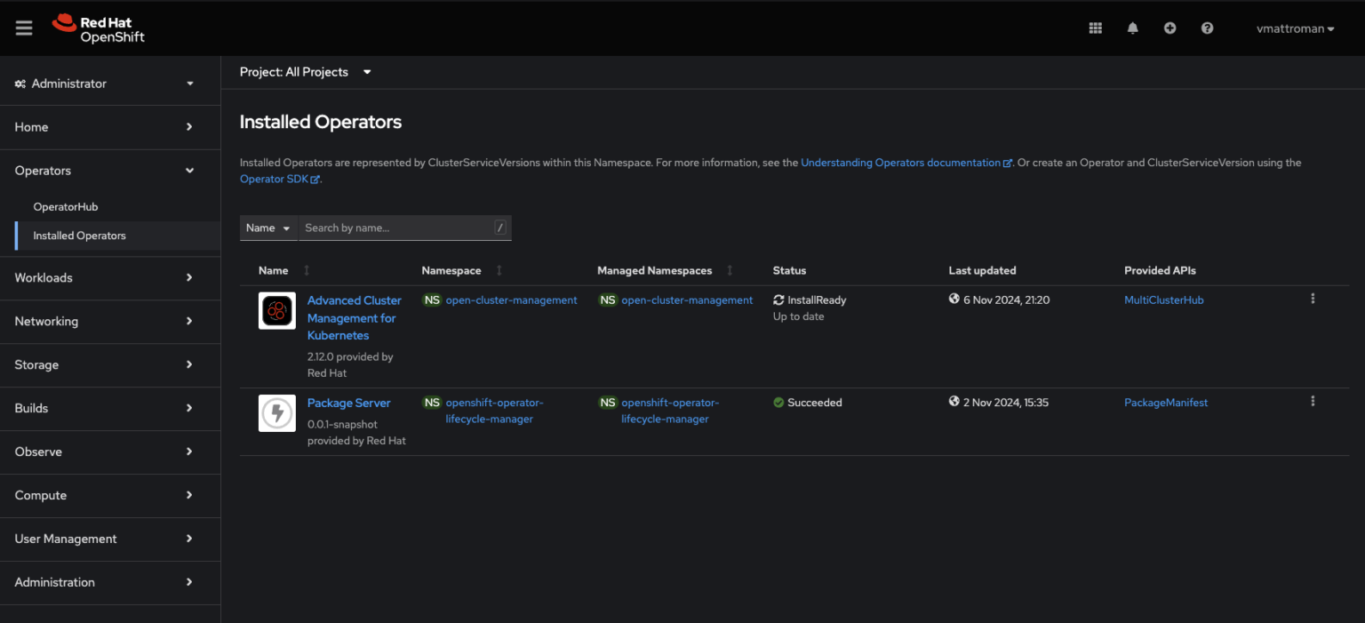Open the MultiClusterHub provided API
Screen dimensions: 1365x623
pos(1163,300)
